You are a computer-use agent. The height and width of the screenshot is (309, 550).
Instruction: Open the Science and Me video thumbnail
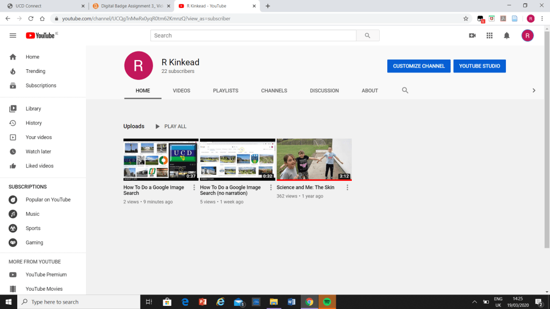[x=314, y=159]
